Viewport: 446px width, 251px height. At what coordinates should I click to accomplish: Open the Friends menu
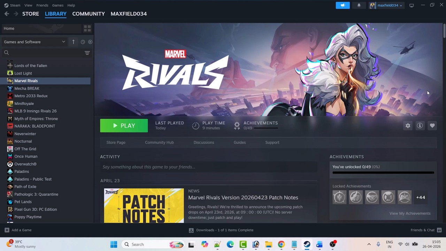pos(42,5)
